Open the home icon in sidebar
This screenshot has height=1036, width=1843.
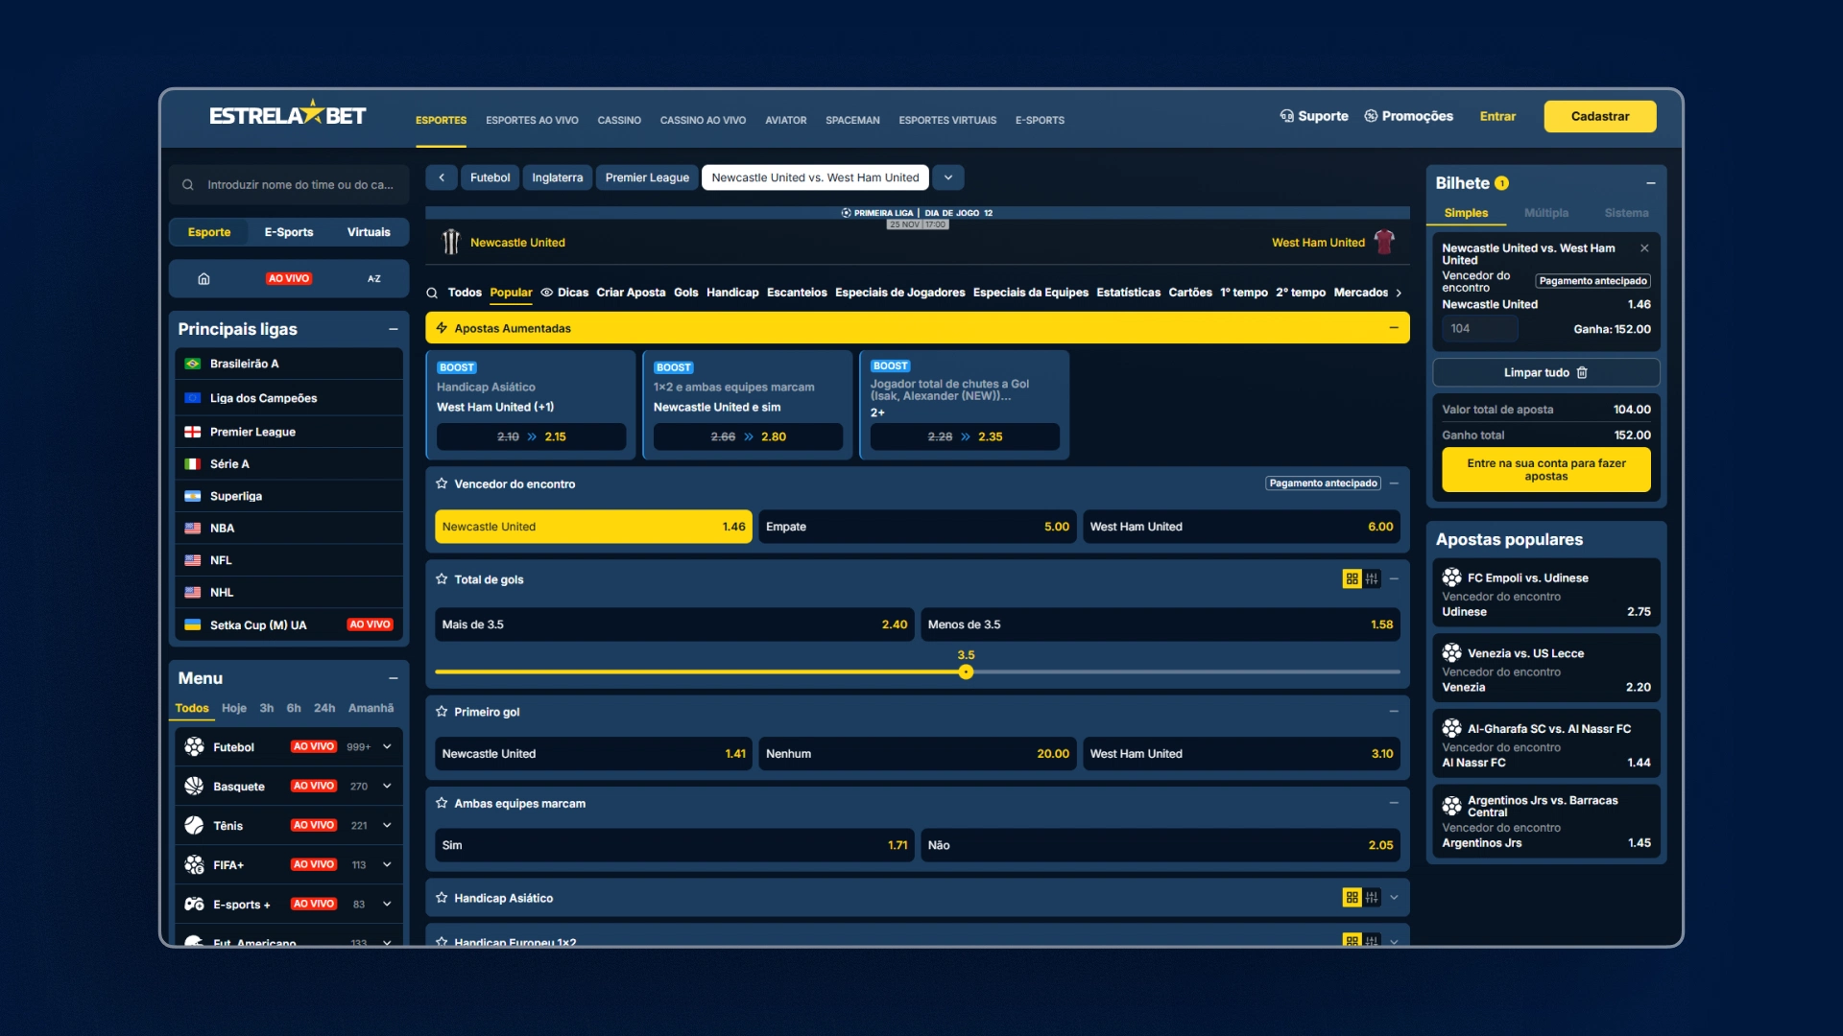[203, 279]
